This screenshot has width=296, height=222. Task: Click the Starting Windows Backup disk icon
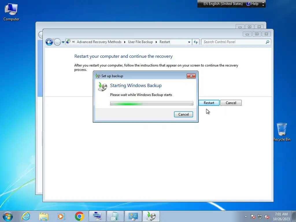[103, 87]
